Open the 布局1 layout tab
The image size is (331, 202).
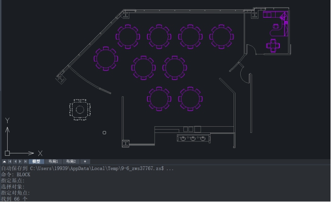53,162
